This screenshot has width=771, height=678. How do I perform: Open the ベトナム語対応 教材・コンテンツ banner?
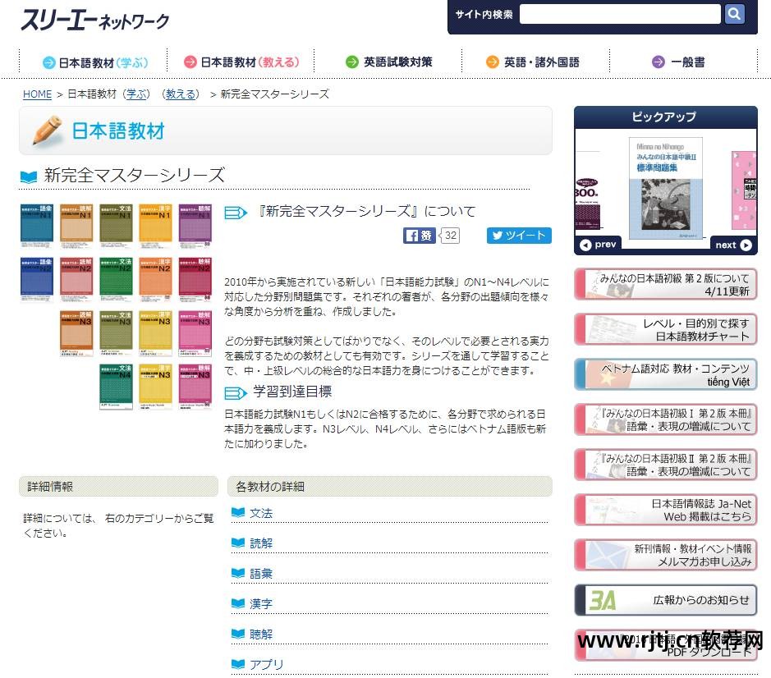click(666, 374)
